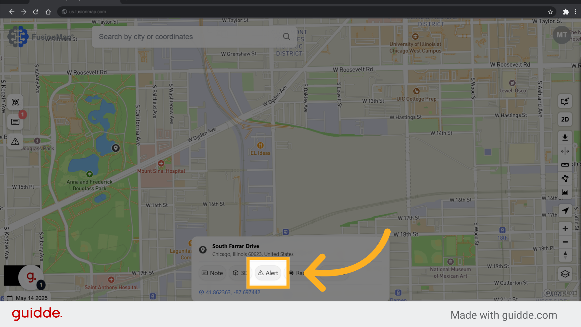Reset map bearing with compass button
This screenshot has height=327, width=581.
click(565, 255)
